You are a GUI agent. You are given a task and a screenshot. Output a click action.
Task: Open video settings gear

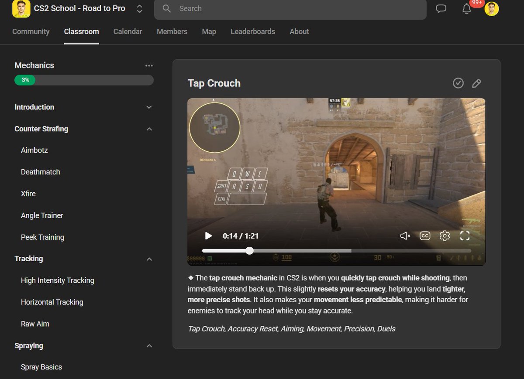pos(445,236)
